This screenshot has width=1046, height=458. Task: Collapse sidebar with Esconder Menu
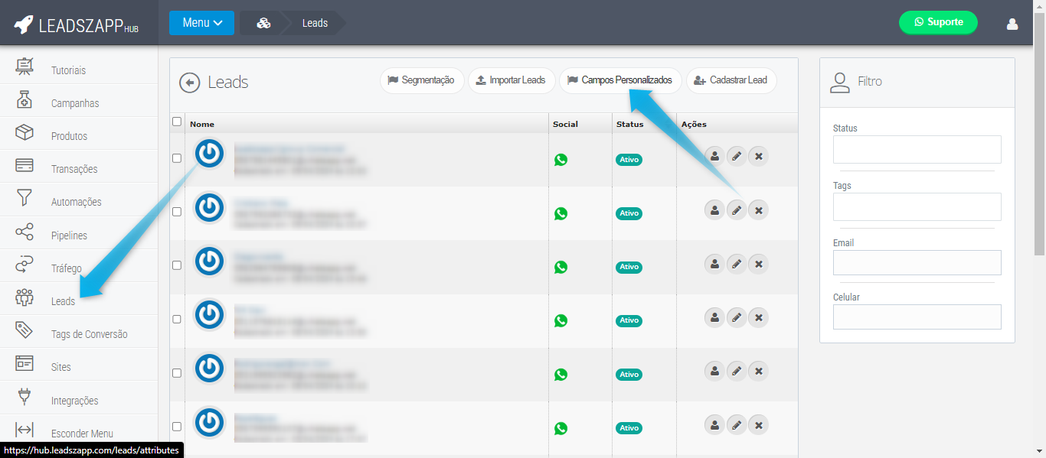(81, 434)
